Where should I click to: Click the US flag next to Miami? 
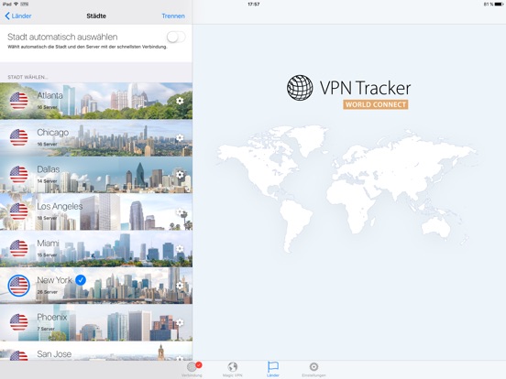pyautogui.click(x=18, y=248)
